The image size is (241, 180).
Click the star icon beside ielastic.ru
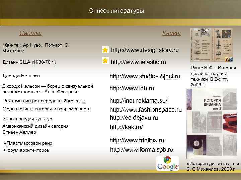pos(105,61)
